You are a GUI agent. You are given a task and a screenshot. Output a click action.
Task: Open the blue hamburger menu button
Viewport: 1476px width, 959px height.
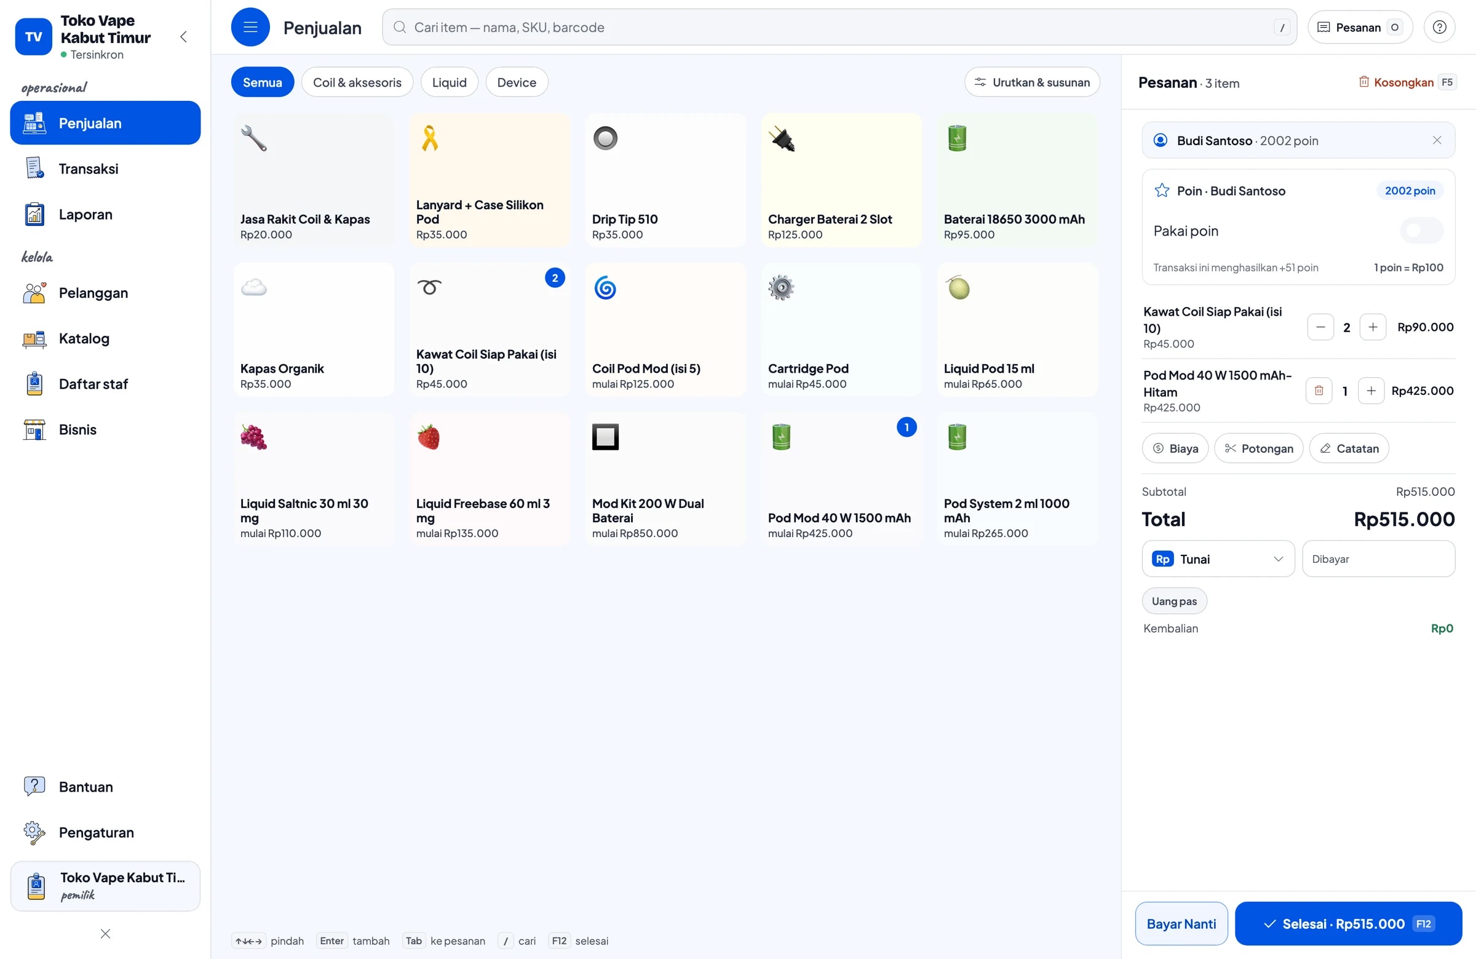click(250, 27)
